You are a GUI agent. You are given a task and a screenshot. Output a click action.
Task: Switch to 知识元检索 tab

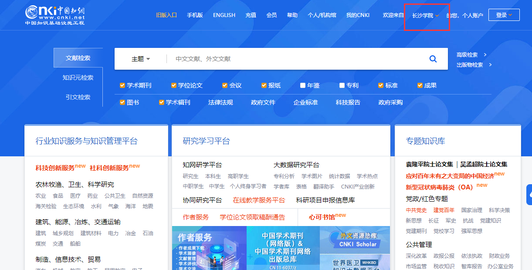pos(78,78)
